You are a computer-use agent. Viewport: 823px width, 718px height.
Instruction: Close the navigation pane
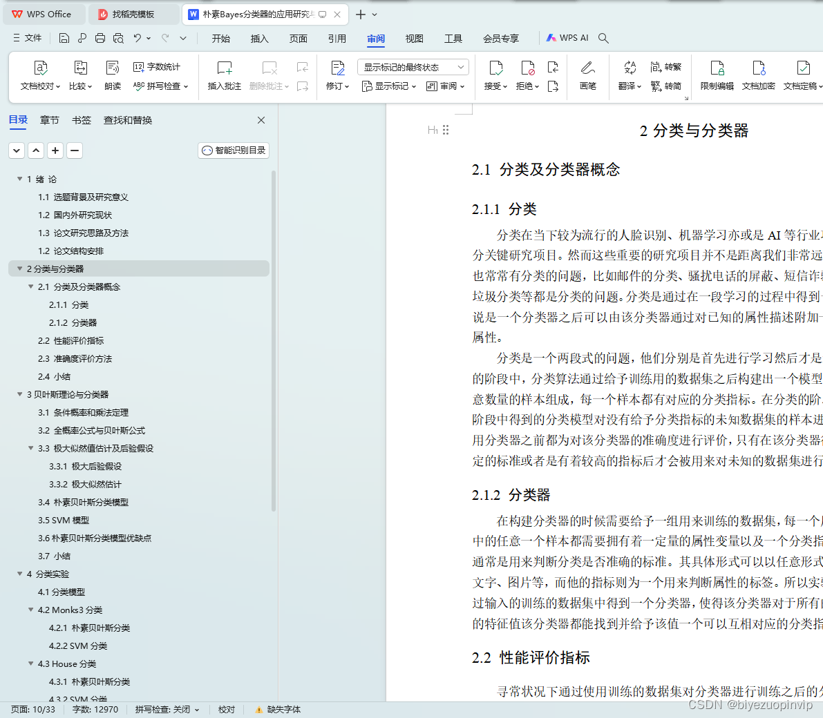tap(261, 120)
